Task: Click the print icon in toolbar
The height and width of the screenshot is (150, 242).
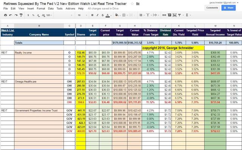Action: [5, 15]
